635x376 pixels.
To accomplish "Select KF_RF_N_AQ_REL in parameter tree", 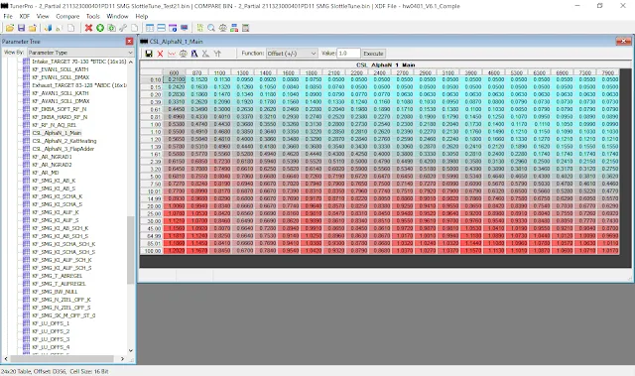I will coord(54,125).
